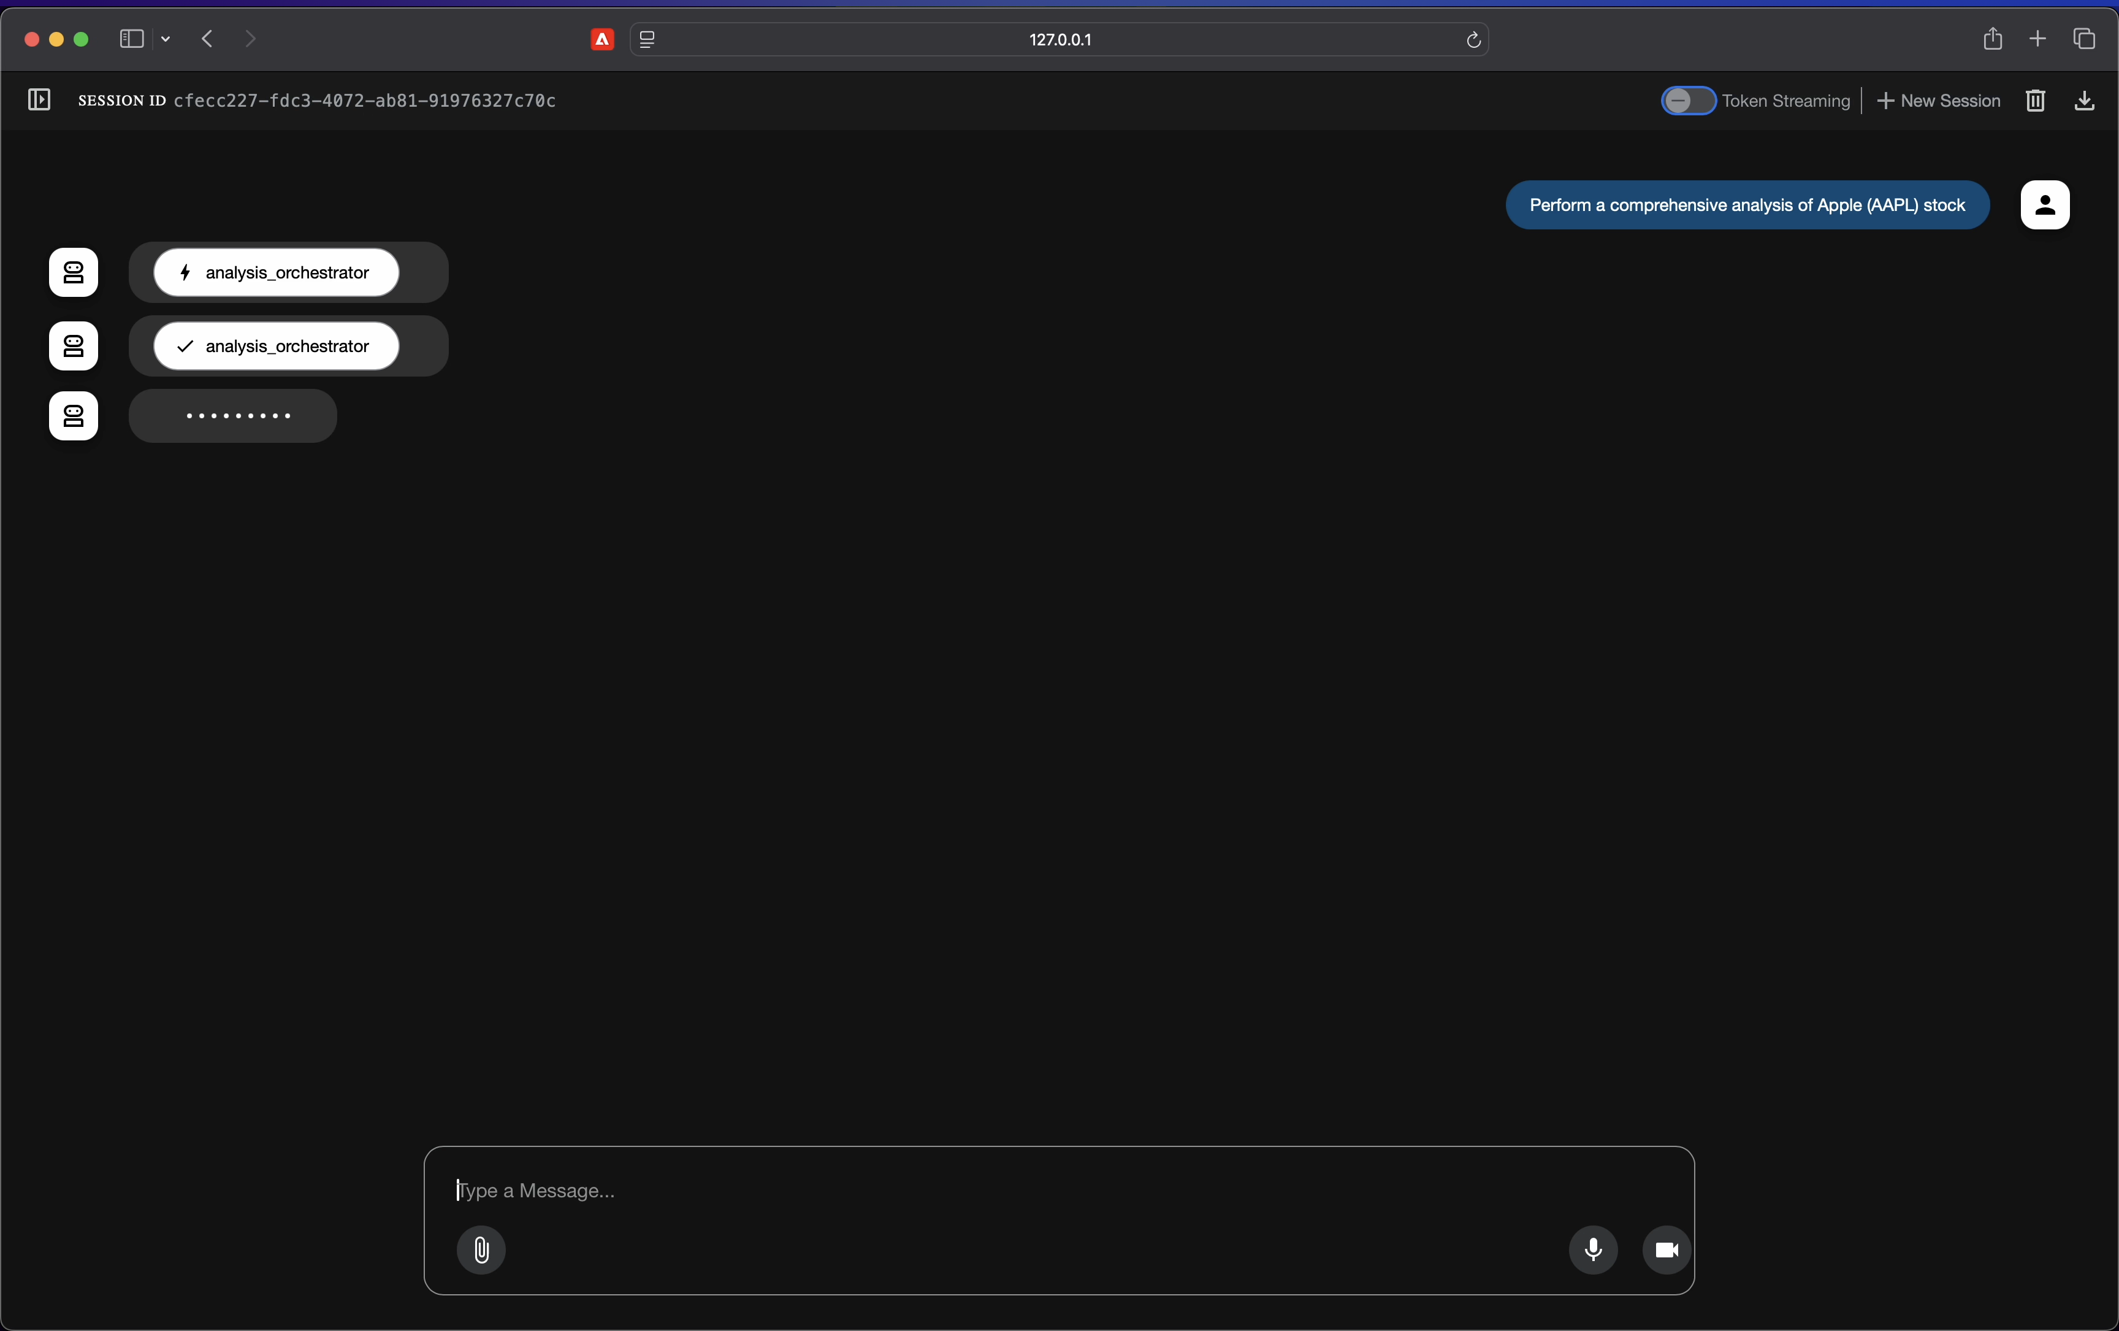Start a New Session

pos(1939,101)
